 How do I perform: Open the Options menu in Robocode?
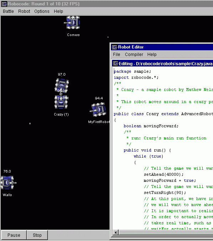pyautogui.click(x=42, y=11)
